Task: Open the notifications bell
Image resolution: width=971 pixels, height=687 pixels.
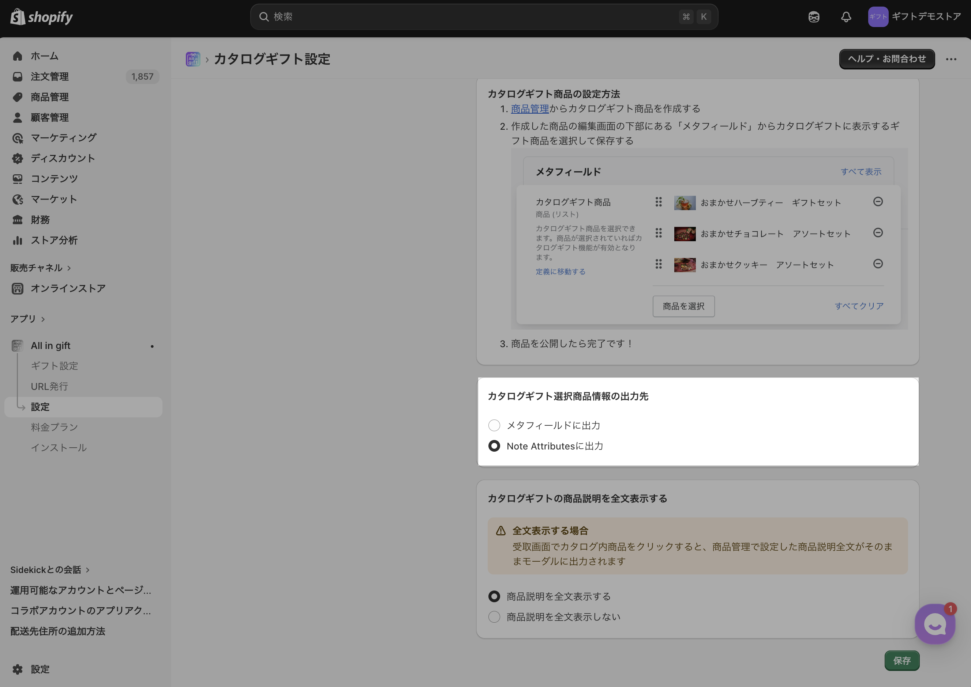Action: (x=846, y=17)
